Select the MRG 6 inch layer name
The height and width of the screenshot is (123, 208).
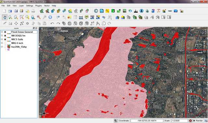point(17,43)
